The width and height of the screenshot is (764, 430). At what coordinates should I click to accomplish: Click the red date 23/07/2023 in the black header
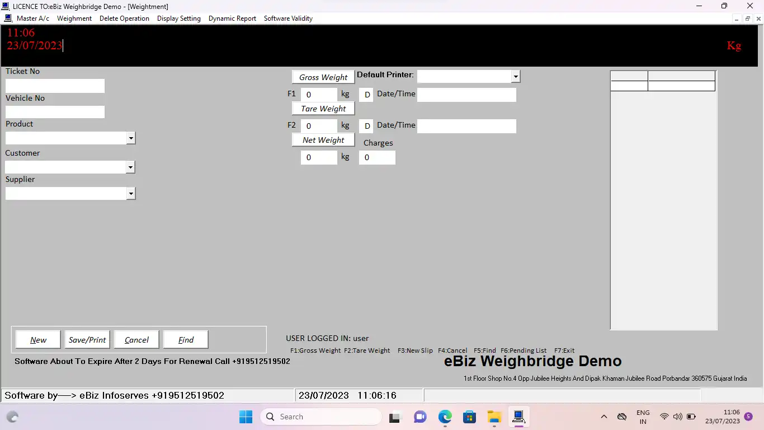point(34,45)
